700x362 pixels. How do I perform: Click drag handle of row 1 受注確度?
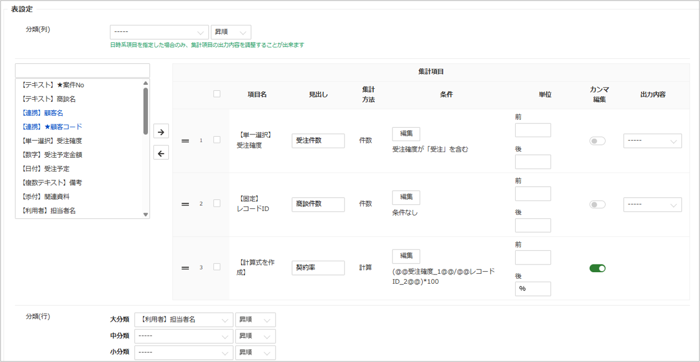point(185,141)
